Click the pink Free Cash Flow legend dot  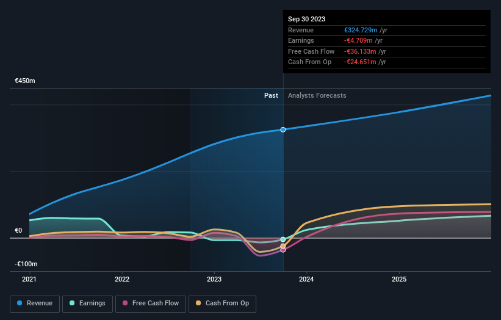click(x=125, y=303)
